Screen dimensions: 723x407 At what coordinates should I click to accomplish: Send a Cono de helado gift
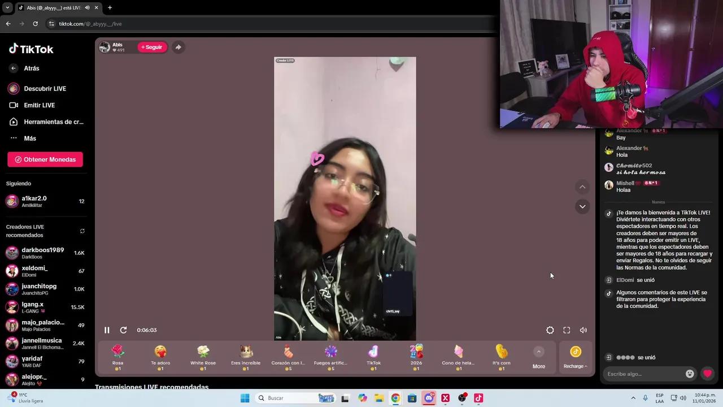459,358
